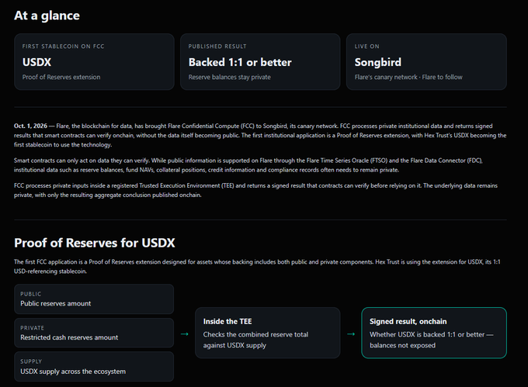Click the 'At a glance' heading
This screenshot has width=528, height=387.
tap(47, 16)
